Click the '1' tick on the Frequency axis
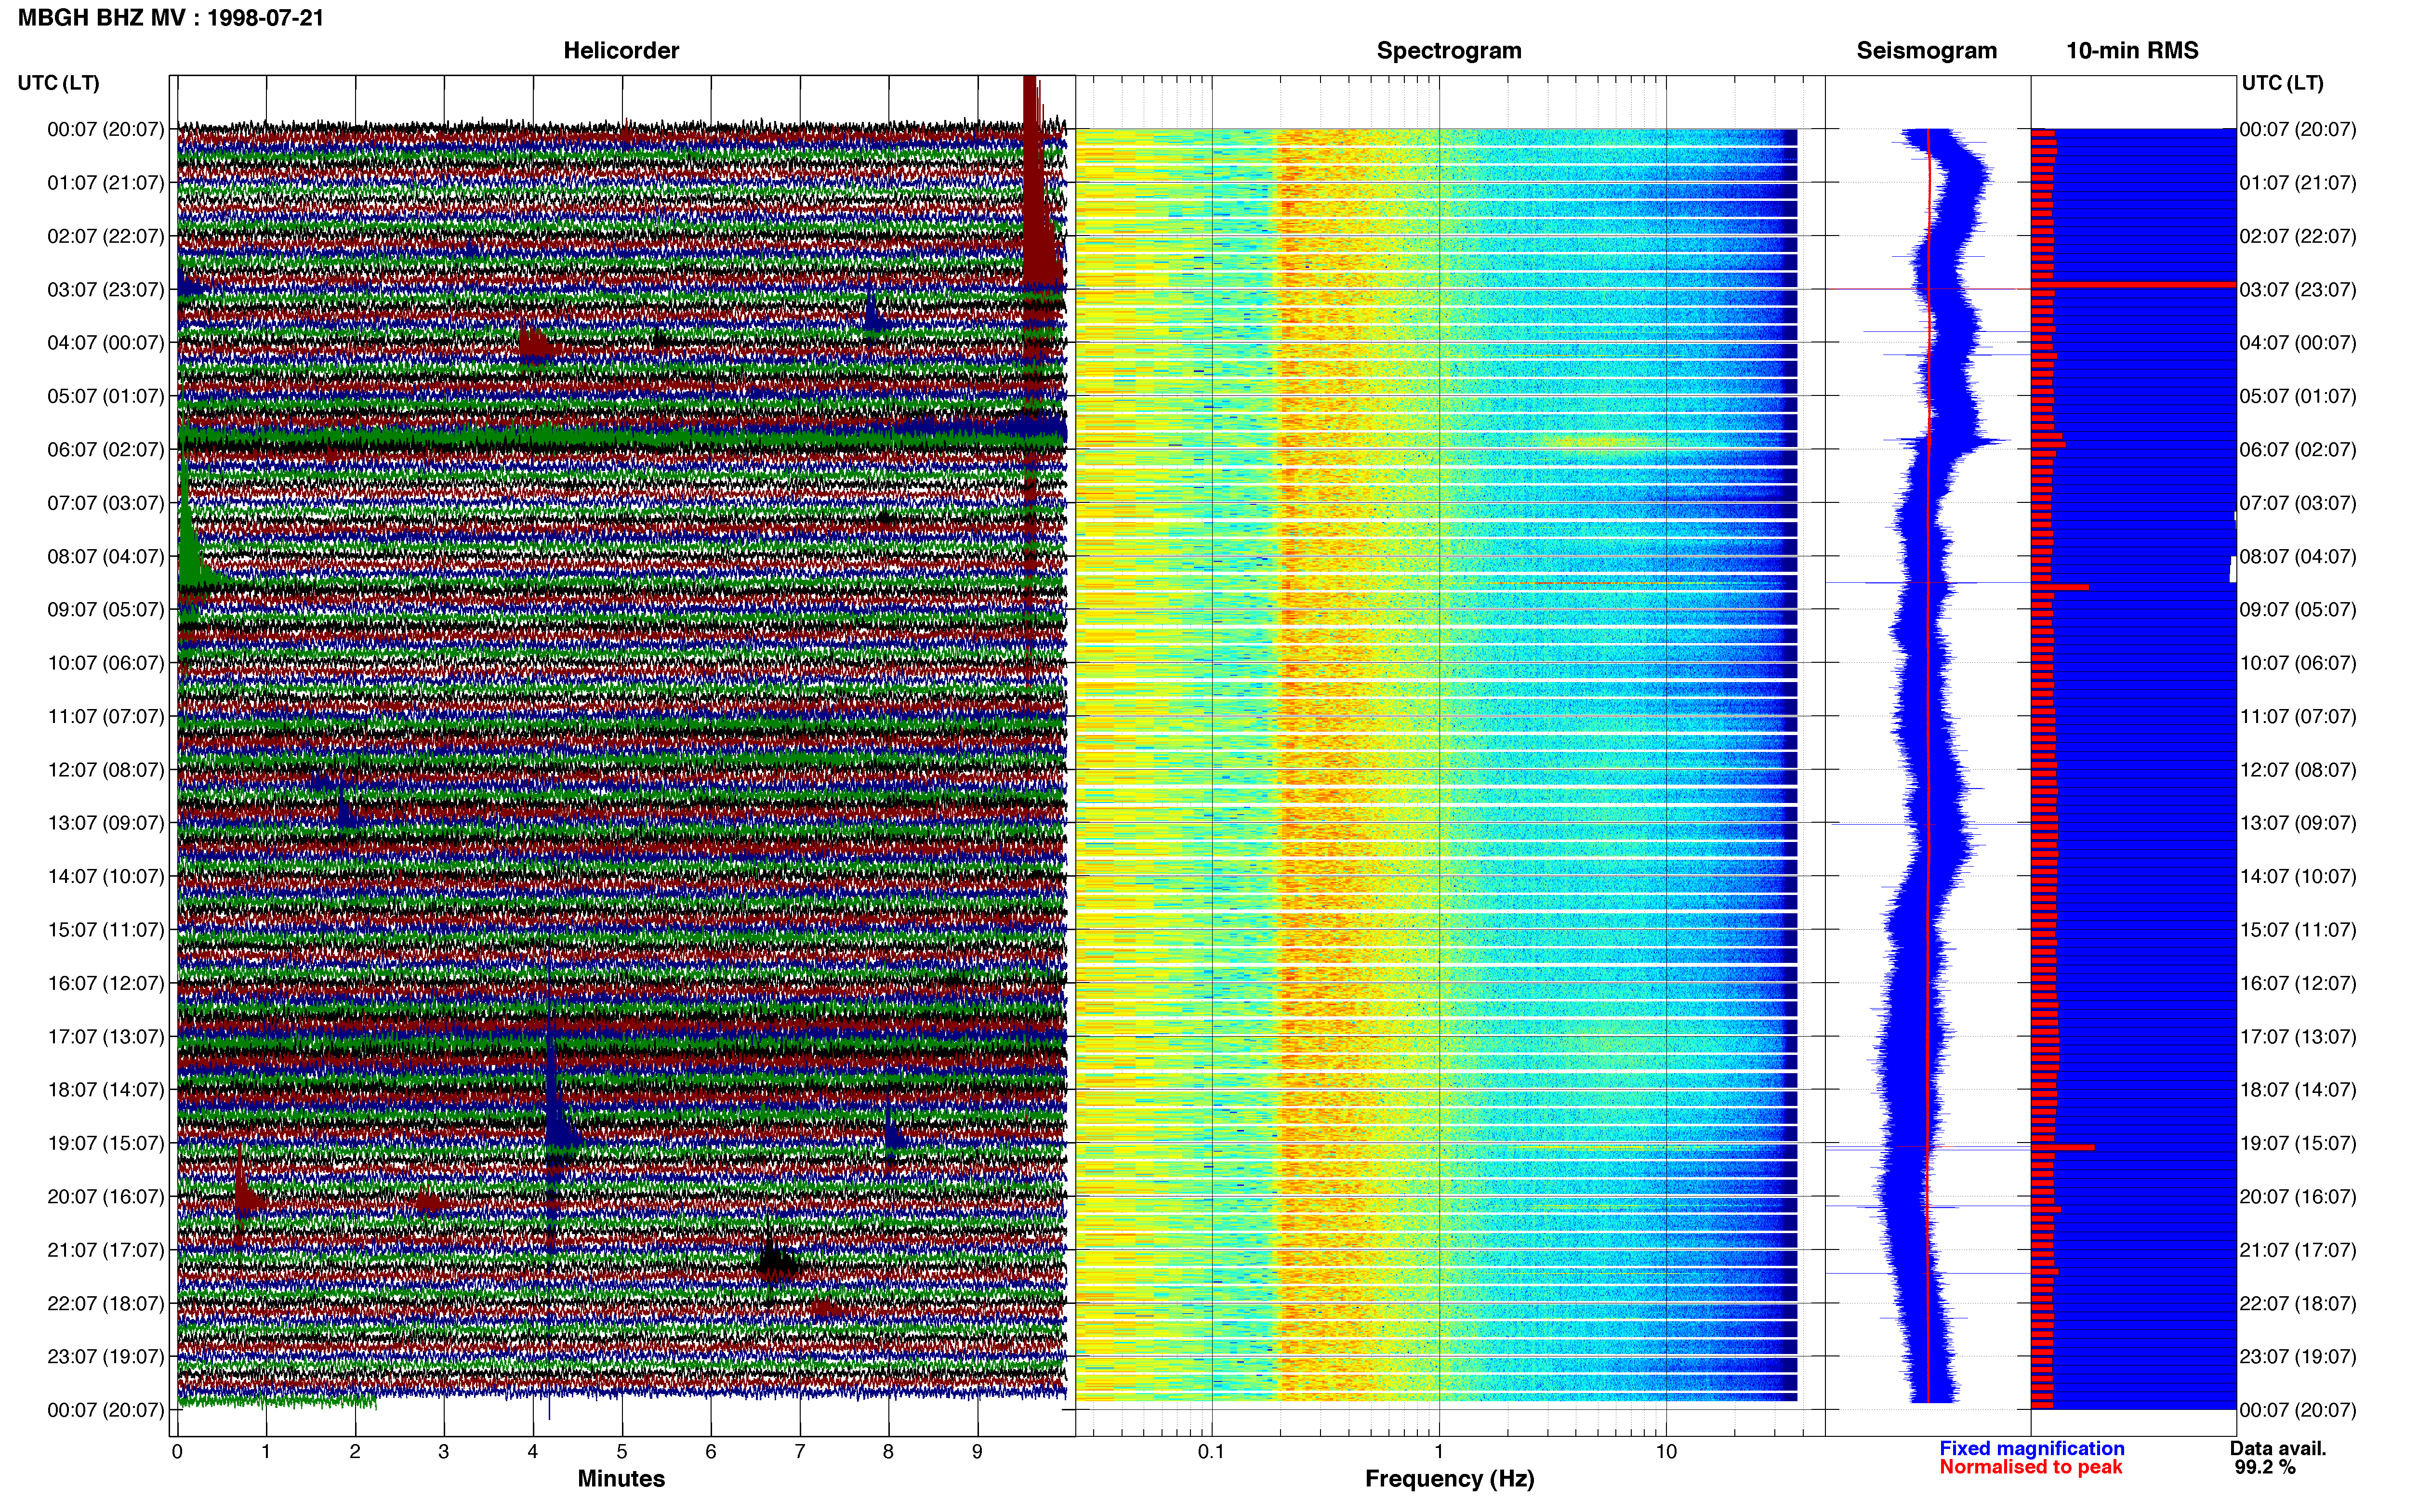2418x1512 pixels. tap(1439, 1452)
